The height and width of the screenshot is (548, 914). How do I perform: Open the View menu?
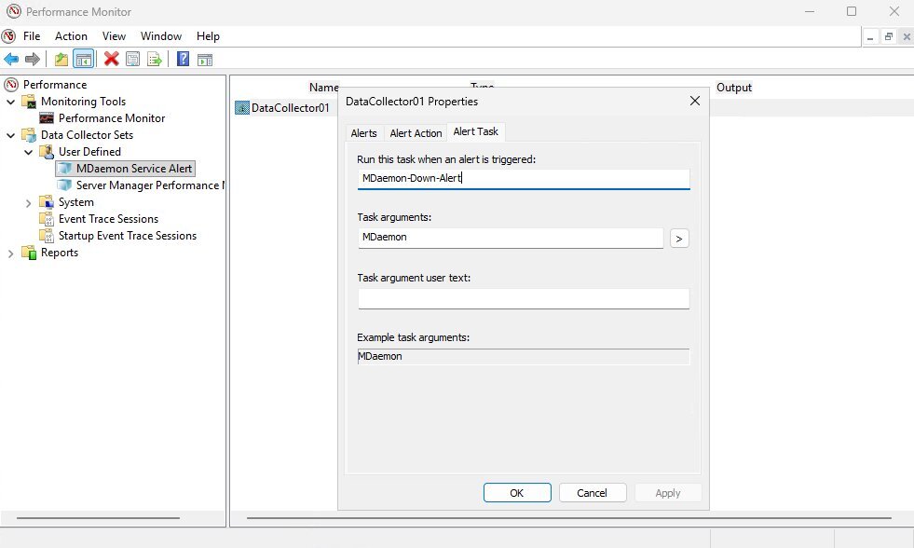click(x=114, y=36)
